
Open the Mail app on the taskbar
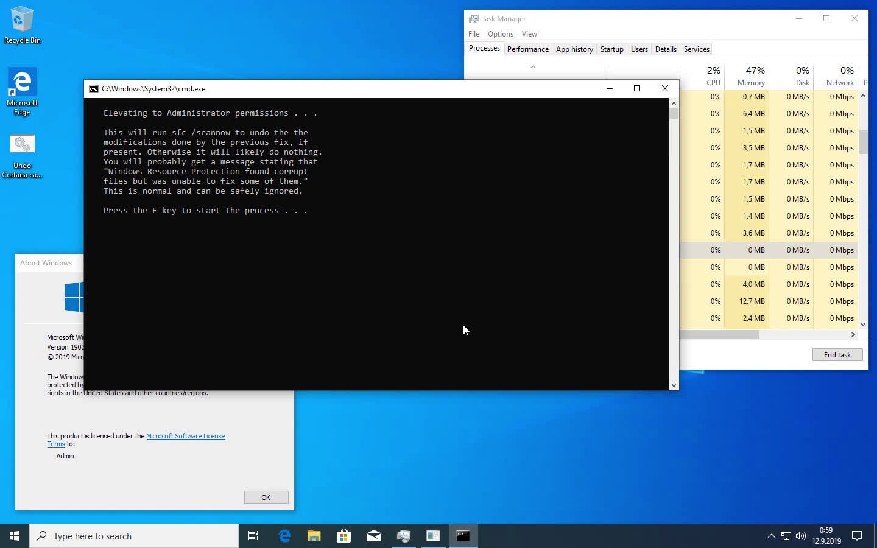(373, 536)
